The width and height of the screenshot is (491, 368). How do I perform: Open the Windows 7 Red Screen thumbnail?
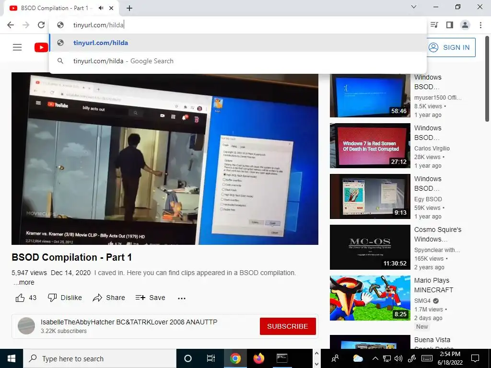coord(370,146)
